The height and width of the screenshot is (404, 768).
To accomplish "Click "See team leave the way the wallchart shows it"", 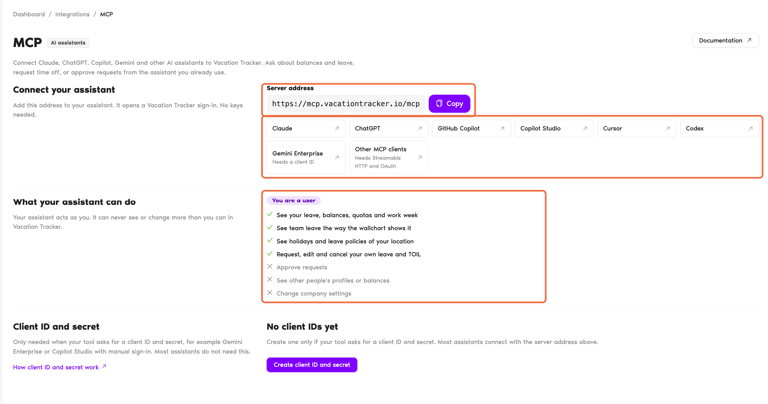I will click(x=344, y=228).
